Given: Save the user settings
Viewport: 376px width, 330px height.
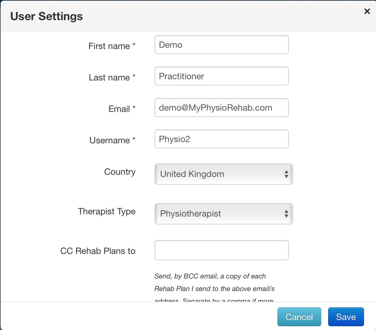Looking at the screenshot, I should pos(346,317).
